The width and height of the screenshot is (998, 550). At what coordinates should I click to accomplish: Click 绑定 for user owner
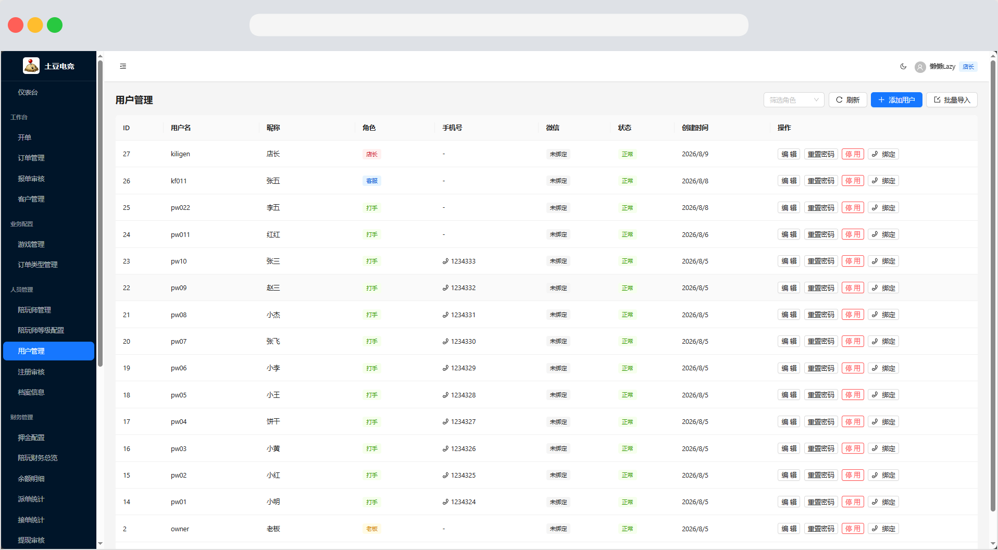[883, 529]
